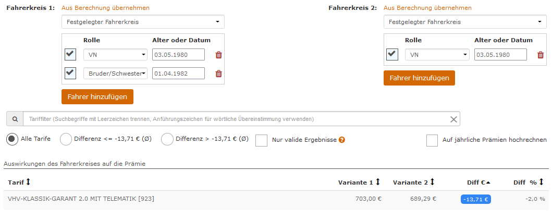Viewport: 552px width, 219px height.
Task: Open Fahrerkreis 2 Festgelegter Fahrerkreis dropdown
Action: coord(465,22)
